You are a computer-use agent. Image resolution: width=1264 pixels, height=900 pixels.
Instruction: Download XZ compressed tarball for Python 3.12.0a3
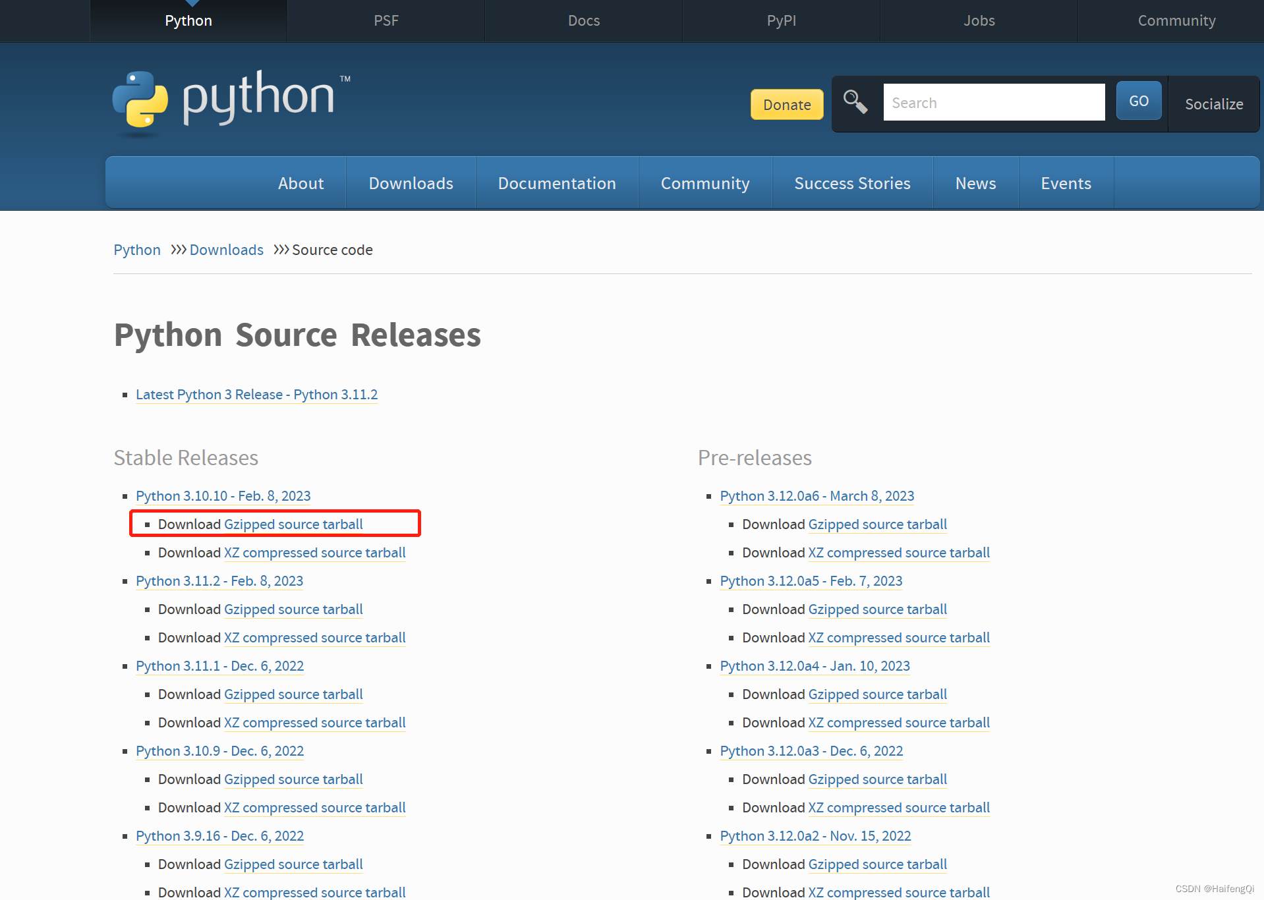tap(899, 808)
